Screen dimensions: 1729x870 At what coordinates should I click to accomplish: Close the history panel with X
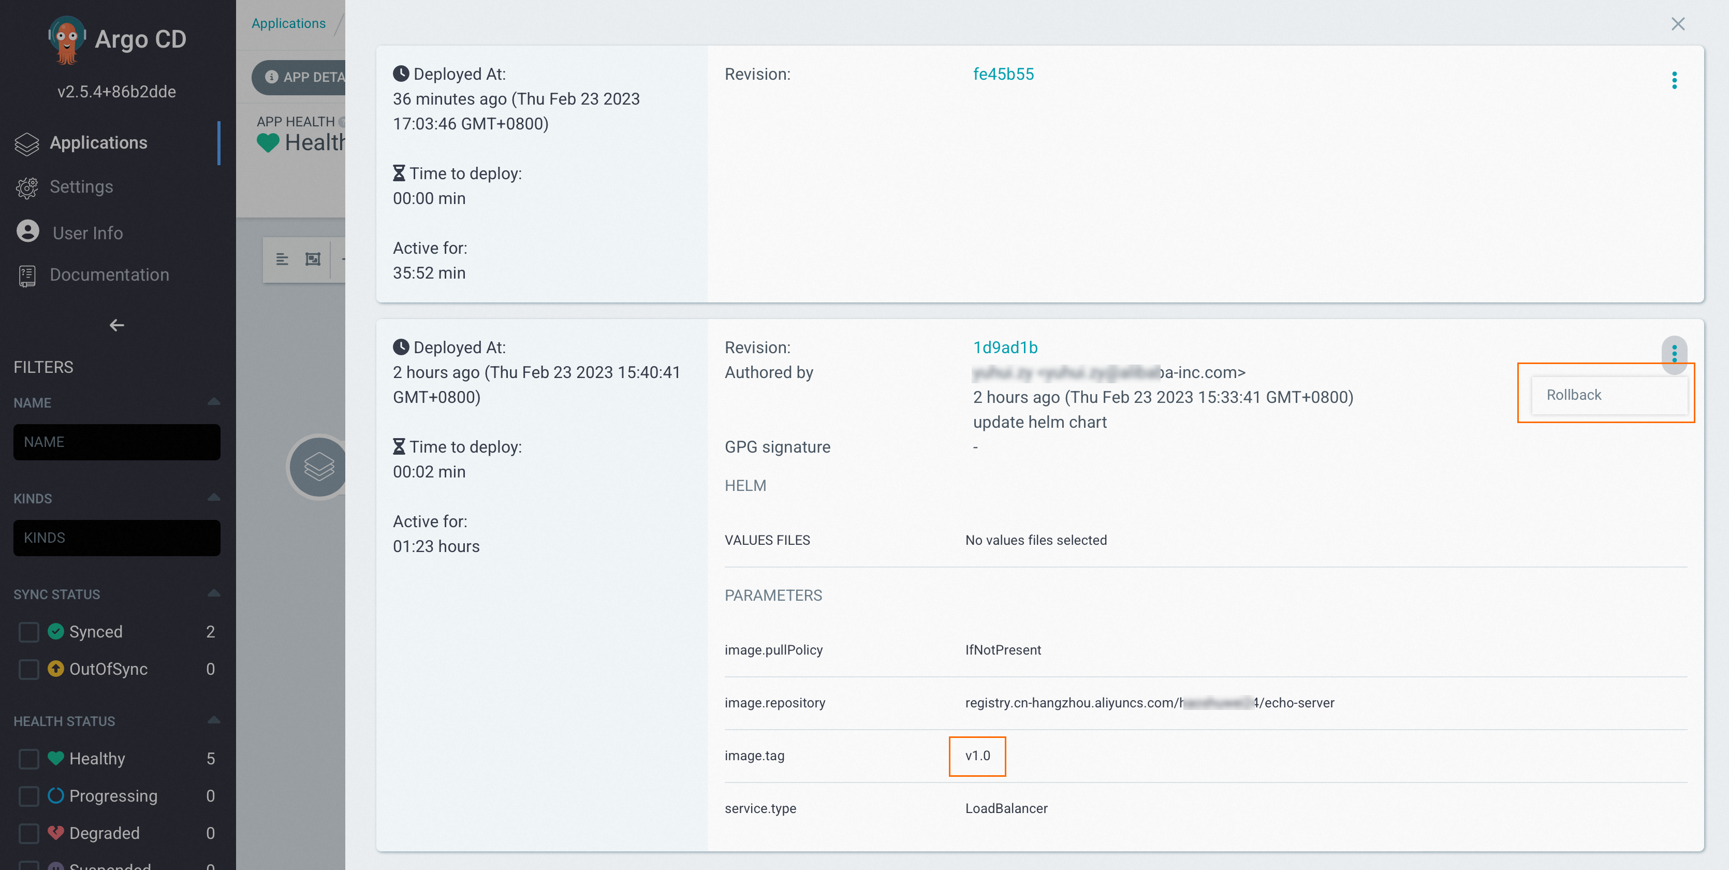[1677, 24]
